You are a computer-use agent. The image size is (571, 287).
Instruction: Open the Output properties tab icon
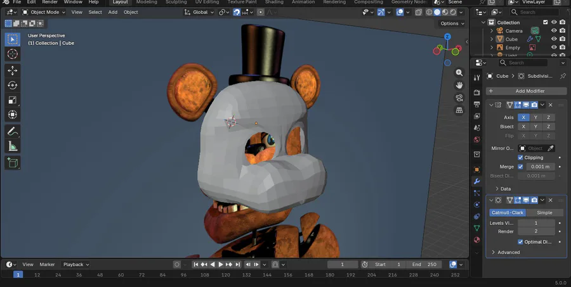[x=476, y=105]
